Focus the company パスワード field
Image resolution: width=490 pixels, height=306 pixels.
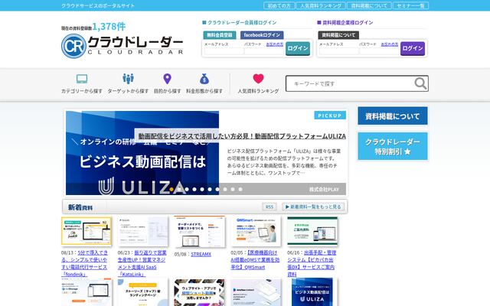(379, 51)
